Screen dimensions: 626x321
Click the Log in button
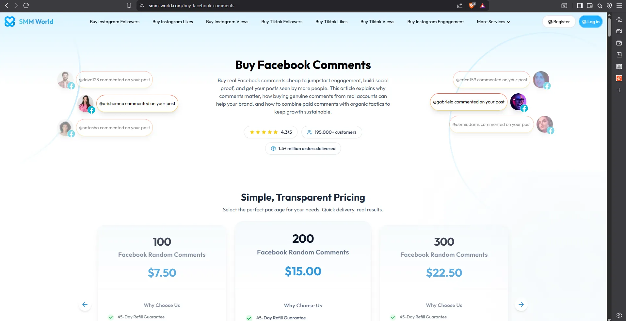pyautogui.click(x=590, y=22)
